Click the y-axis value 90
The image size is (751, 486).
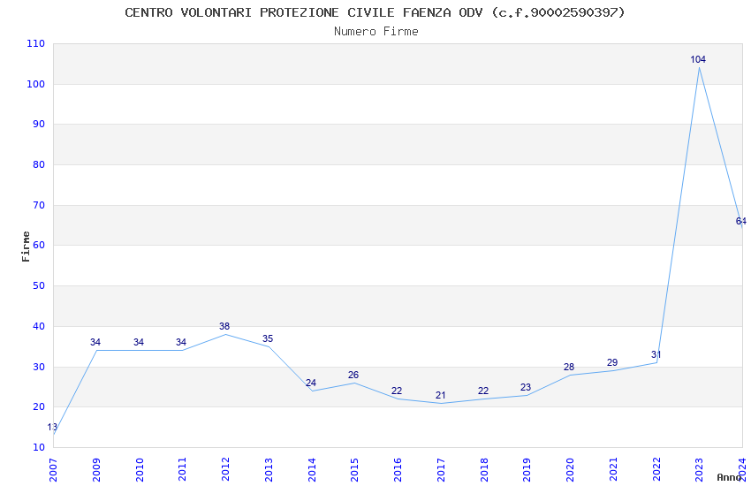38,124
